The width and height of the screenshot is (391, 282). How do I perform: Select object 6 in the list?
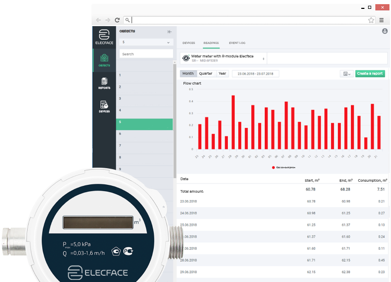[144, 136]
